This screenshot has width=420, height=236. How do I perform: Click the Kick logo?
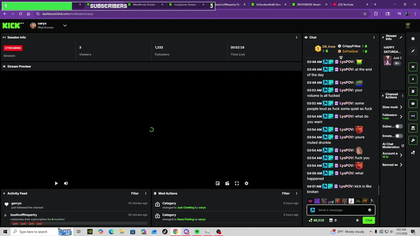(13, 26)
